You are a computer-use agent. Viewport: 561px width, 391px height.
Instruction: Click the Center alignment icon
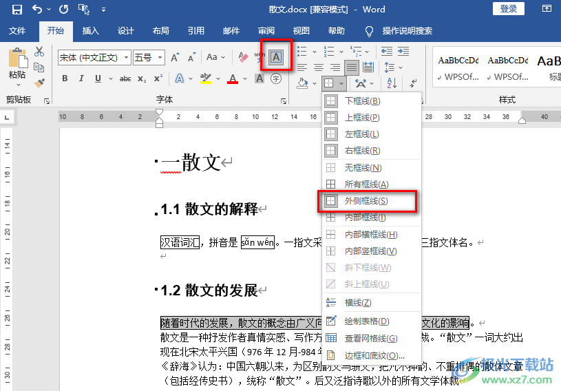[x=319, y=67]
